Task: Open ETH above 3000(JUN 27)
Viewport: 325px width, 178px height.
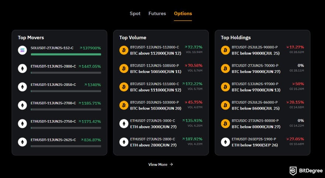Action: click(153, 127)
